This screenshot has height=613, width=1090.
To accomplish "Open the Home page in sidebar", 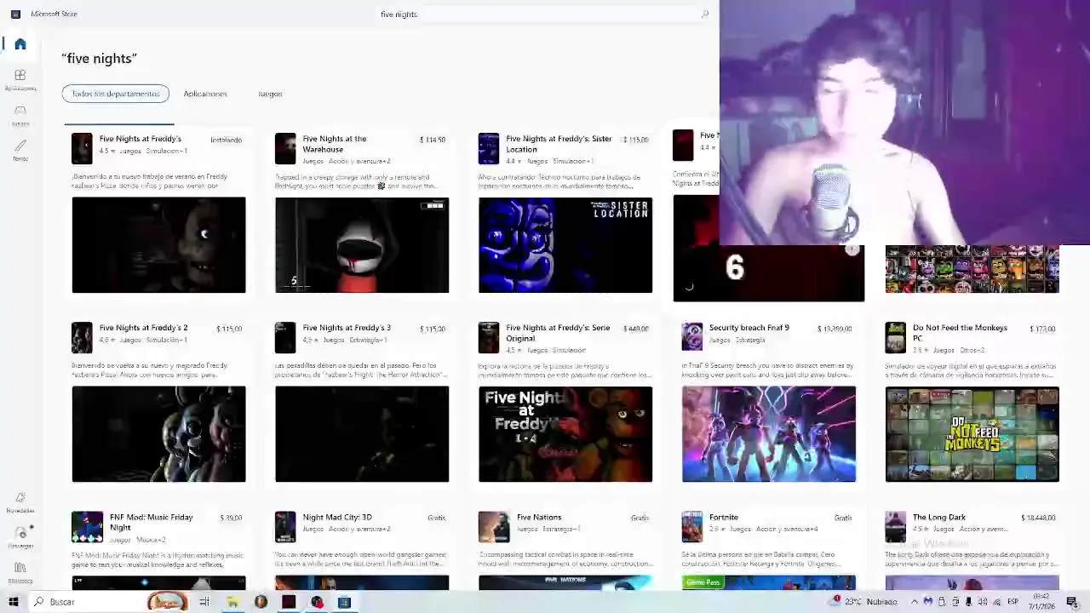I will click(20, 44).
